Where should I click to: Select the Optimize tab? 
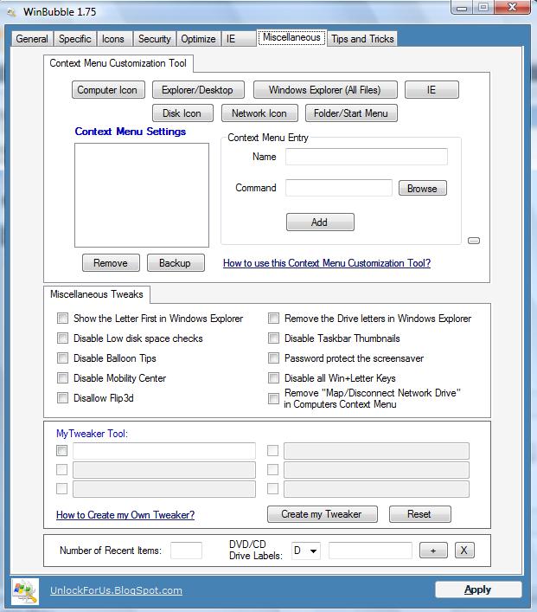pos(198,39)
